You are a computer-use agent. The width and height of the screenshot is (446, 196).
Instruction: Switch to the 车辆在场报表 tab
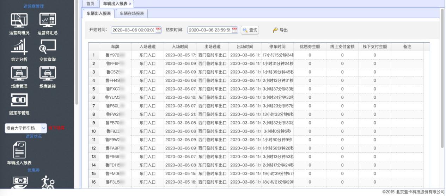pyautogui.click(x=132, y=13)
